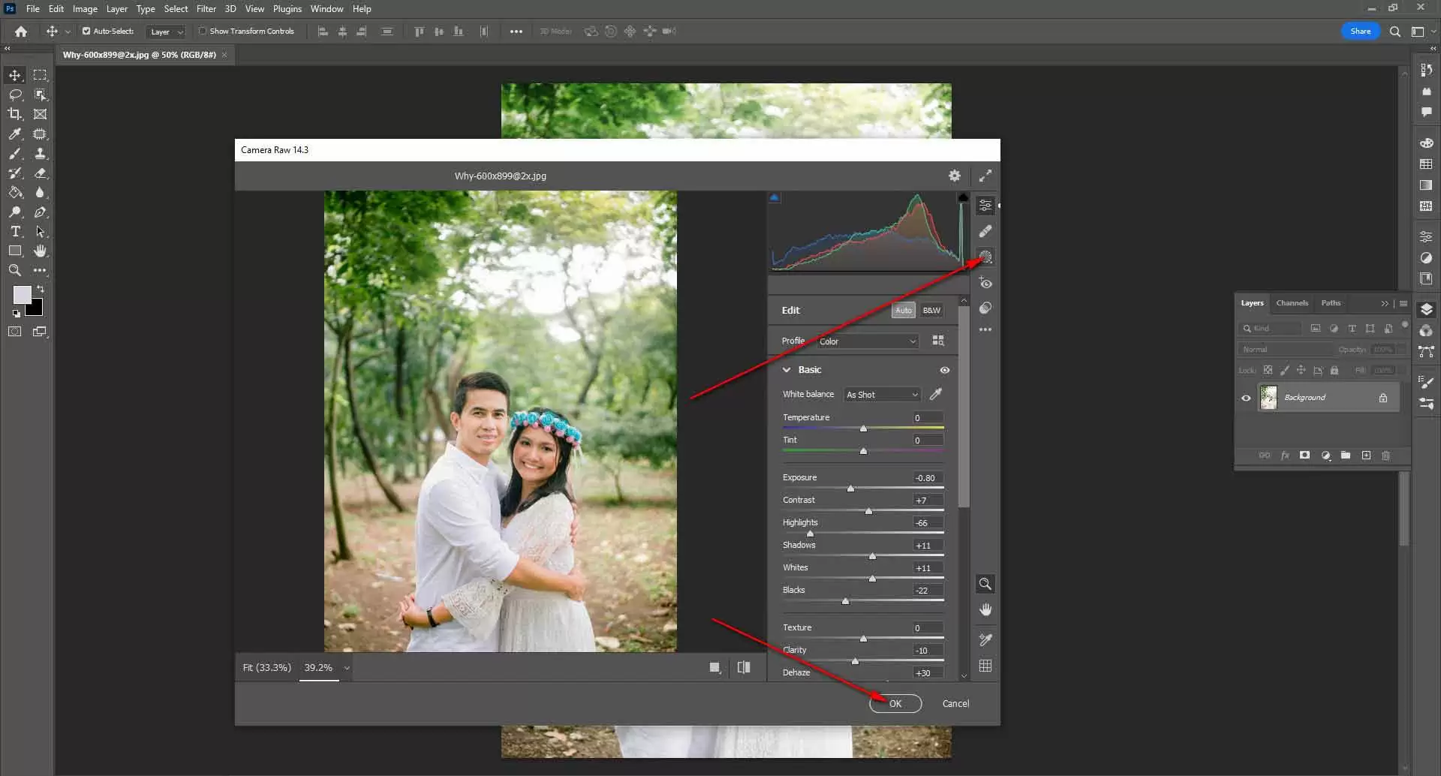Screen dimensions: 1441x776
Task: Collapse the Basic section
Action: (787, 370)
